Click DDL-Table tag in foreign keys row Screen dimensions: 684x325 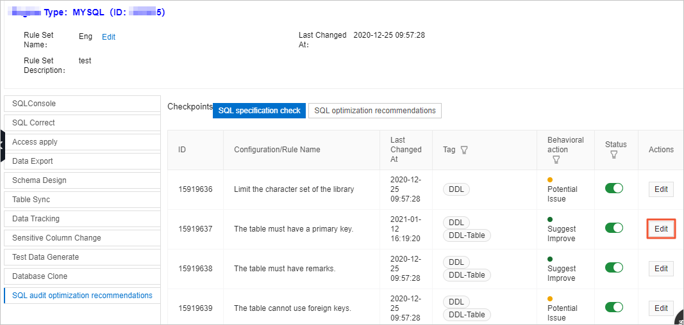pyautogui.click(x=467, y=315)
